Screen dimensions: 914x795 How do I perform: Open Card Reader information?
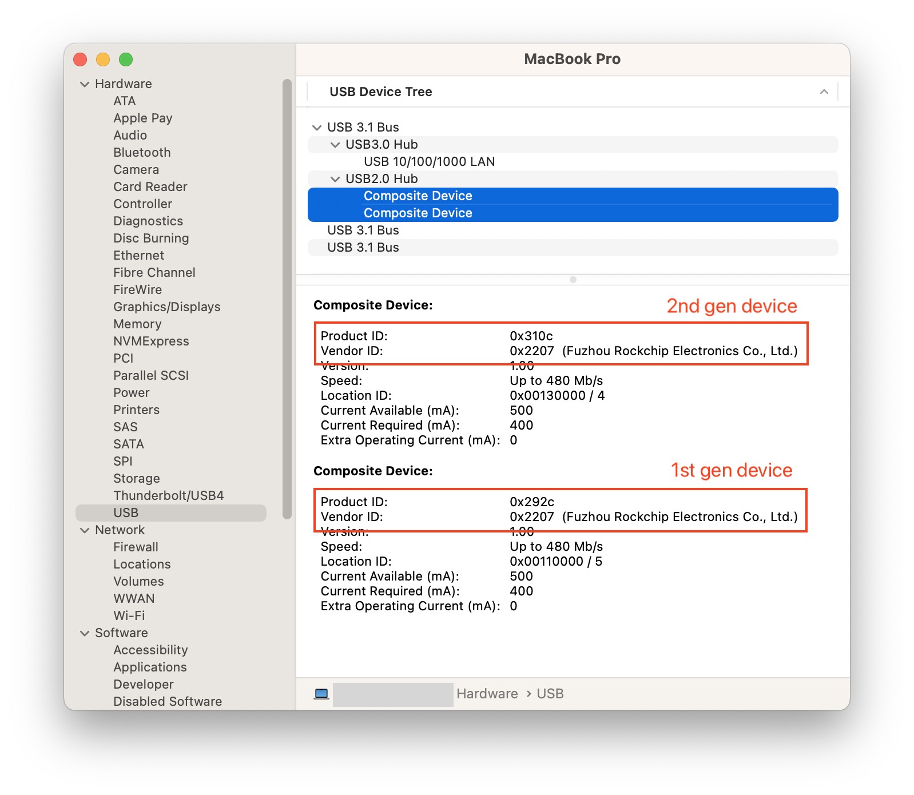pos(150,187)
